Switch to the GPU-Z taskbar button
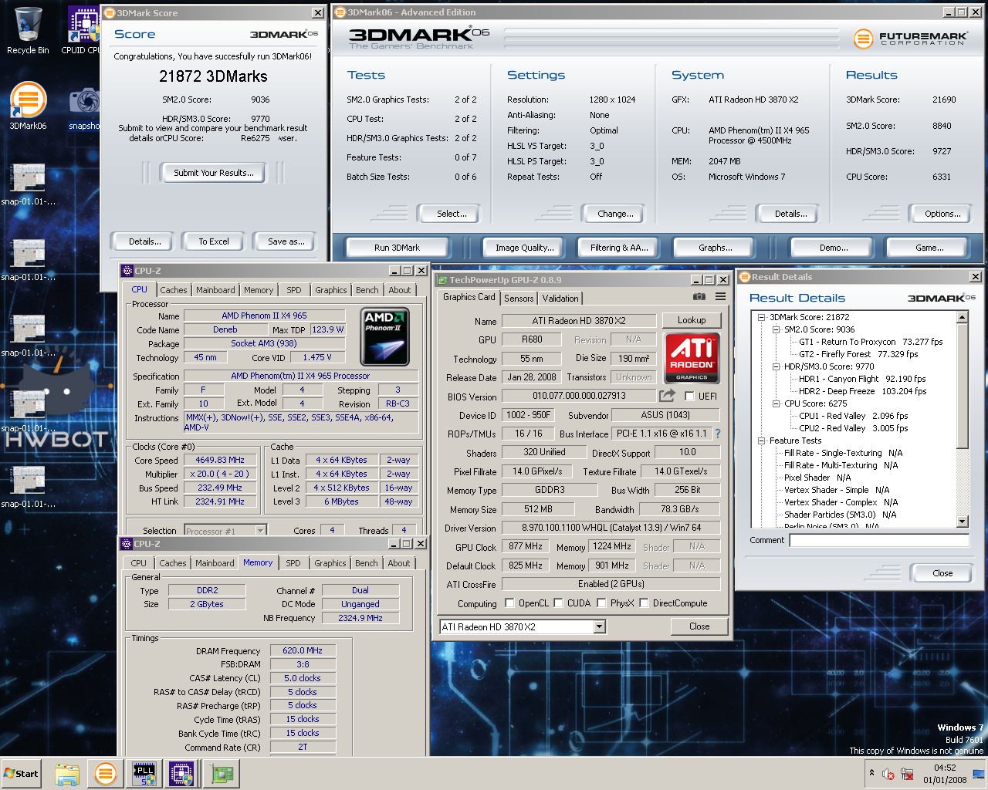This screenshot has height=790, width=988. click(x=222, y=774)
